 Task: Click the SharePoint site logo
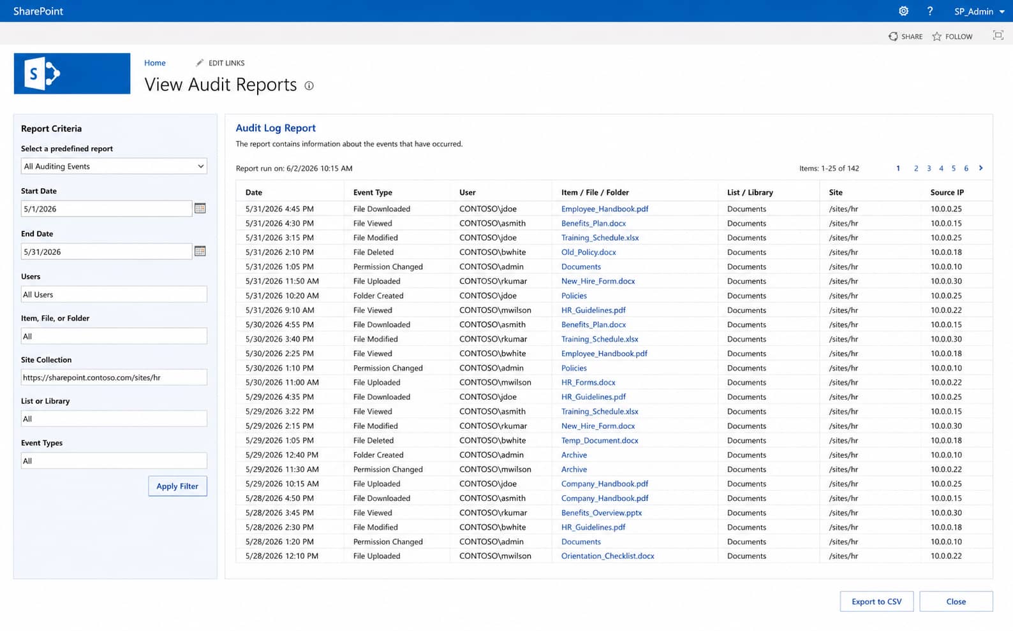pyautogui.click(x=72, y=74)
